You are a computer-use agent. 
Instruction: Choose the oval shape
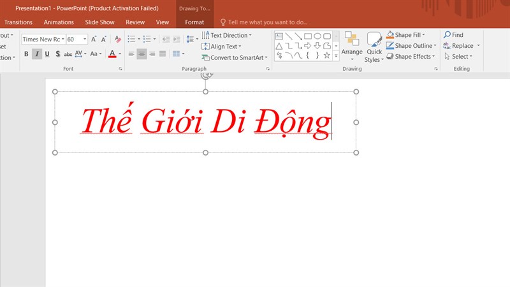coord(317,36)
